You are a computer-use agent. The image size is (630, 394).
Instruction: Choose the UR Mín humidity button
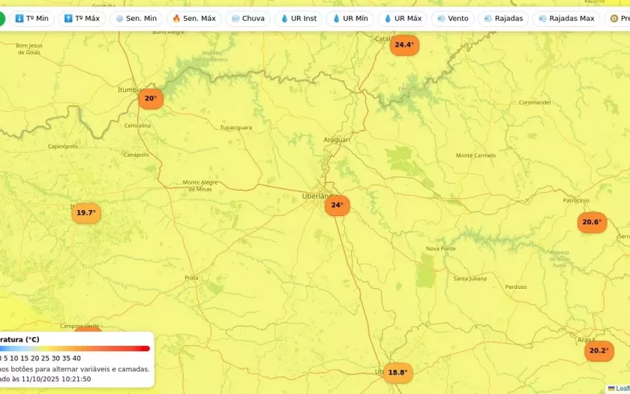pyautogui.click(x=349, y=18)
